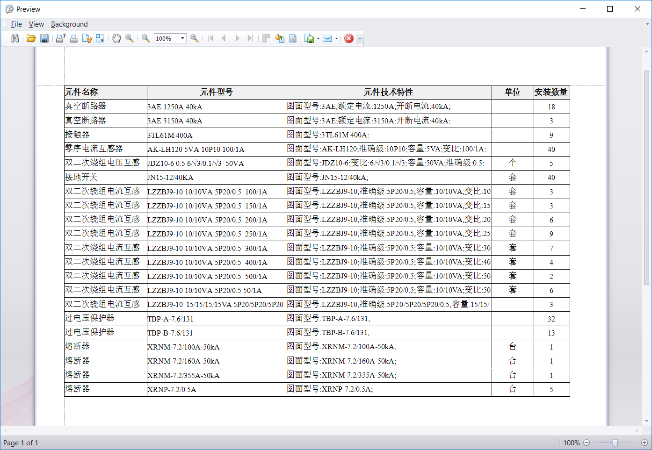Expand the 100% zoom level dropdown
Viewport: 652px width, 450px height.
click(182, 38)
